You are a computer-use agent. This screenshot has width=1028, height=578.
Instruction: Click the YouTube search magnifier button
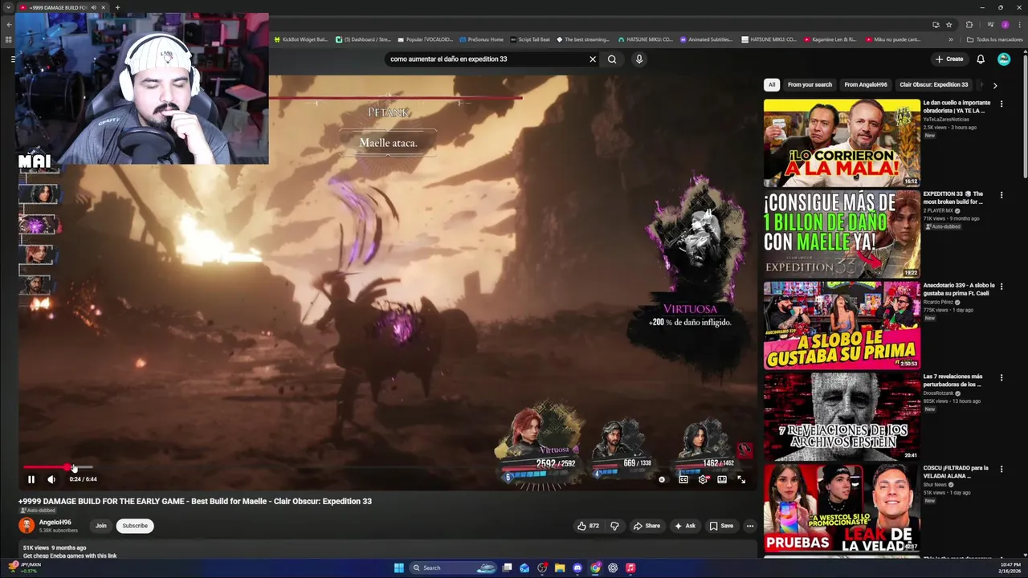[x=612, y=59]
